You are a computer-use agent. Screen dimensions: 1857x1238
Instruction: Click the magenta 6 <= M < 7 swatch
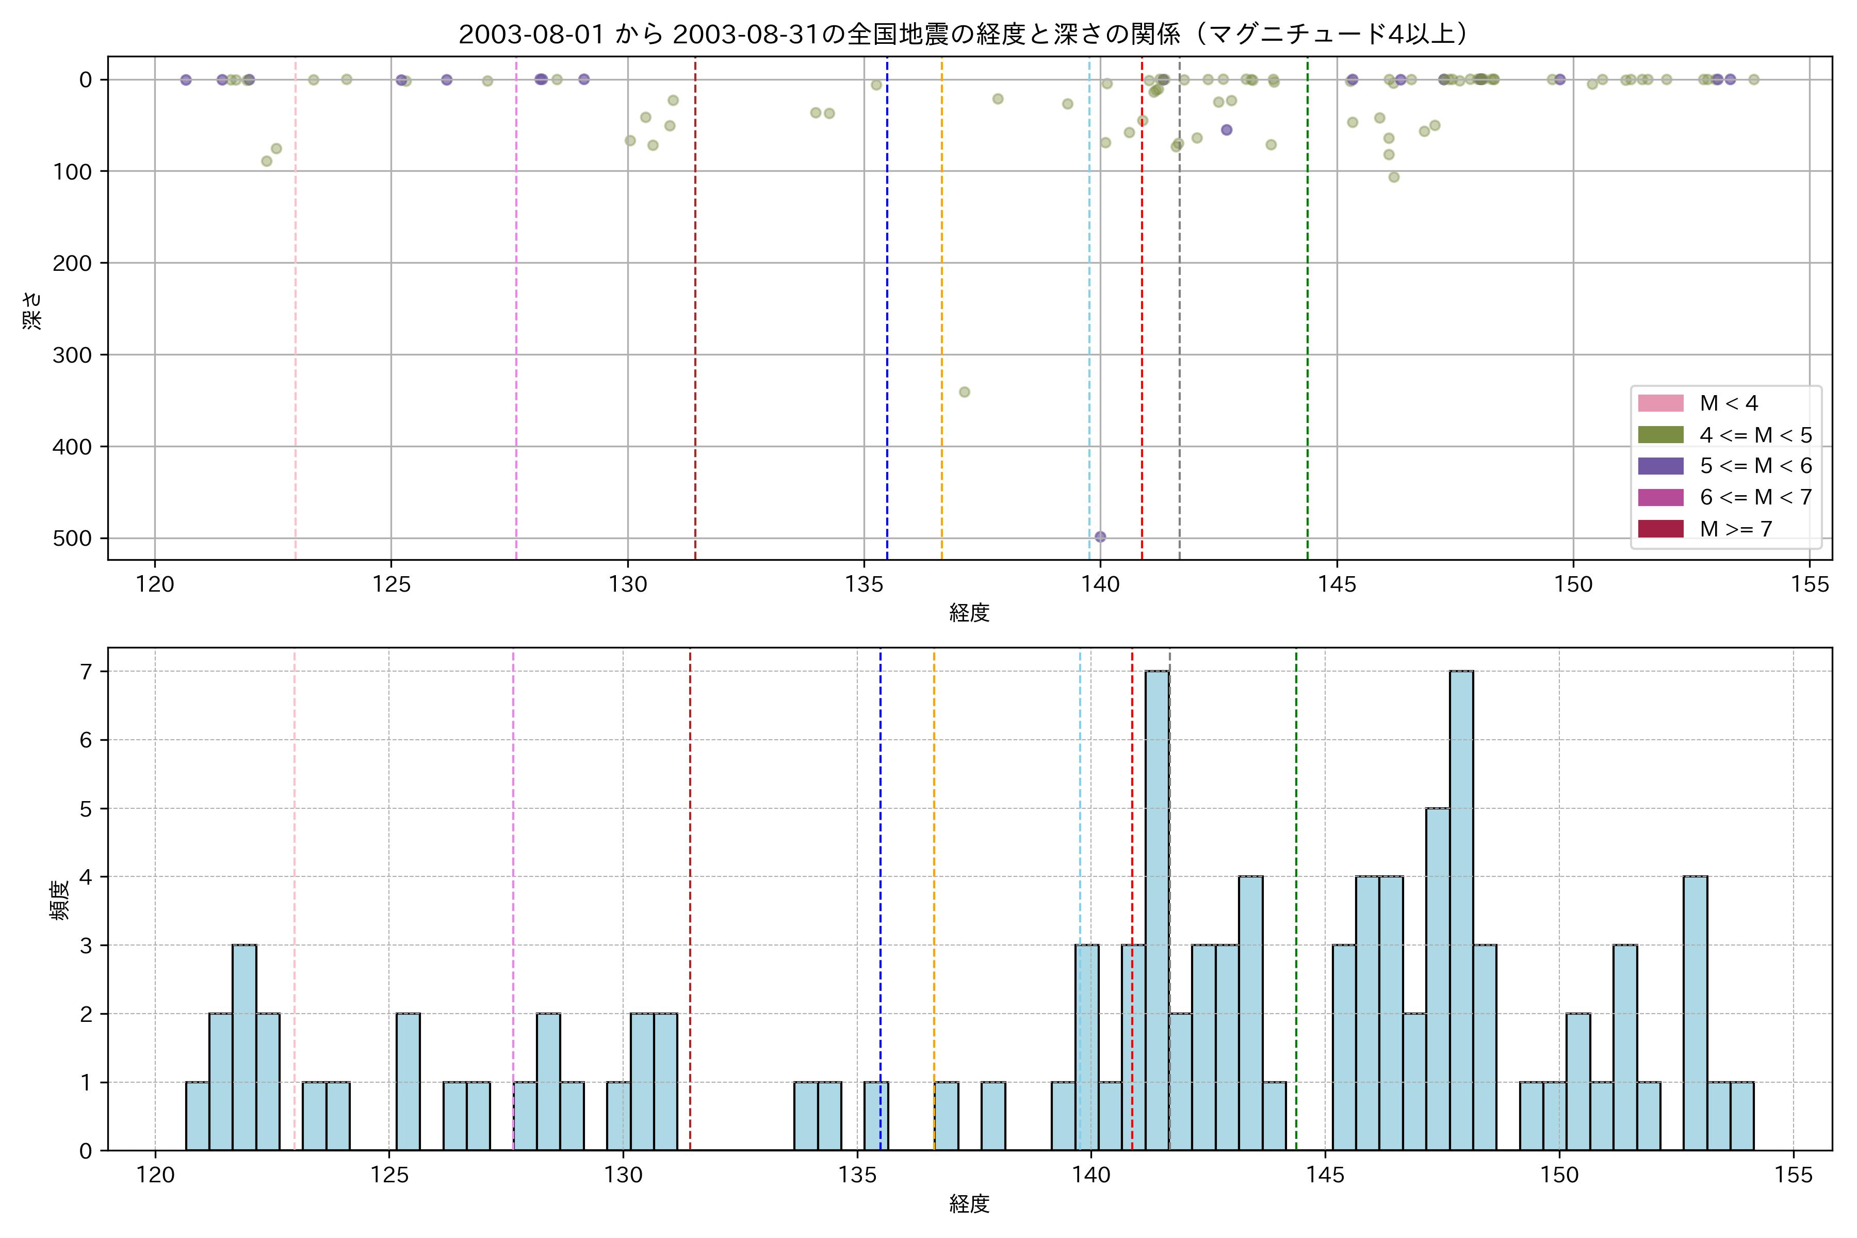[x=1660, y=497]
